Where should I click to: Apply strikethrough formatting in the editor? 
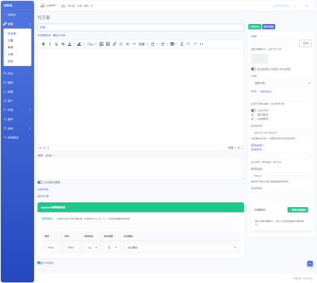[x=63, y=44]
